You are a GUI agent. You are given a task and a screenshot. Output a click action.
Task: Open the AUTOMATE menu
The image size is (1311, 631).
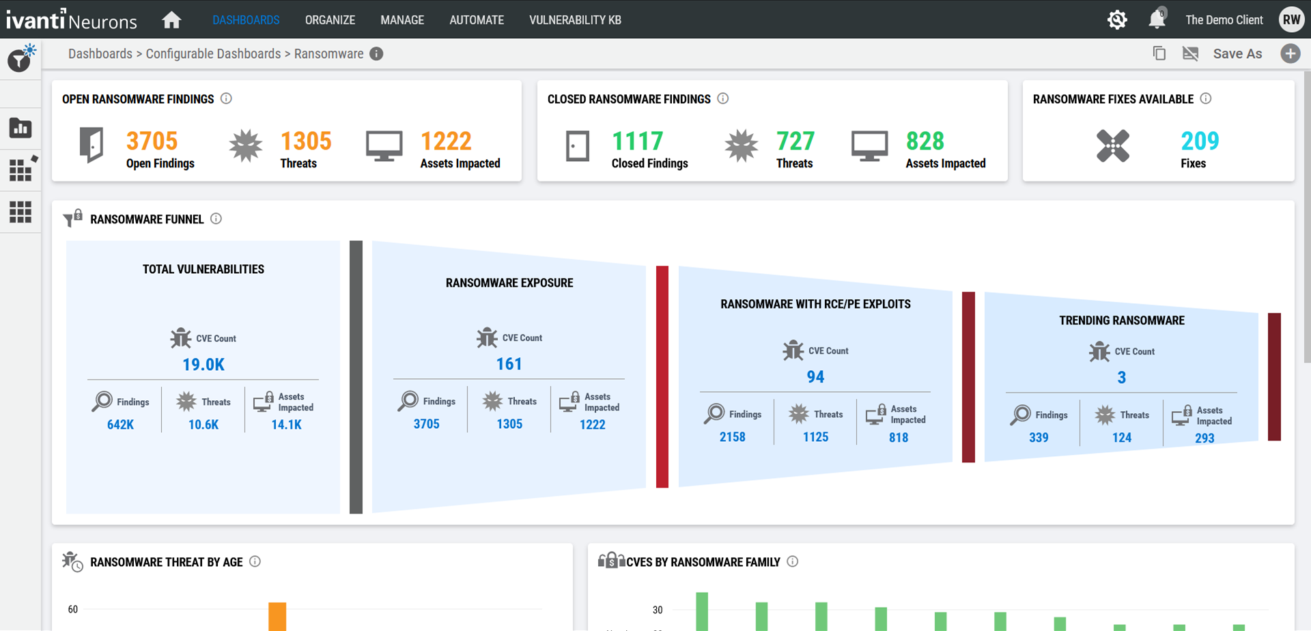tap(477, 20)
